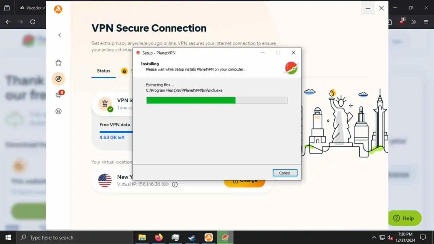Image resolution: width=434 pixels, height=244 pixels.
Task: Open Firefox from the taskbar
Action: 159,237
